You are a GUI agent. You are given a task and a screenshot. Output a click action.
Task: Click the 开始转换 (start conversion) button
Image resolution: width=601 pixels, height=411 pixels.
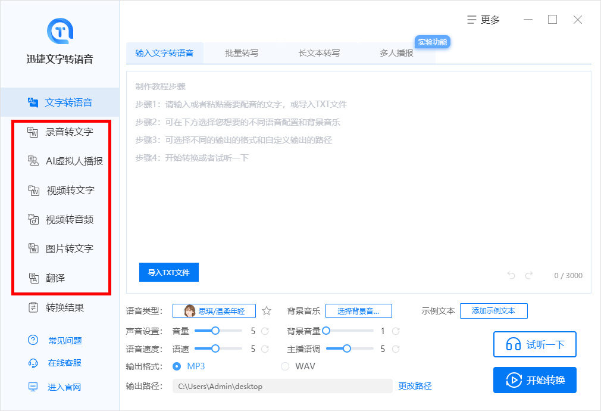pos(534,380)
